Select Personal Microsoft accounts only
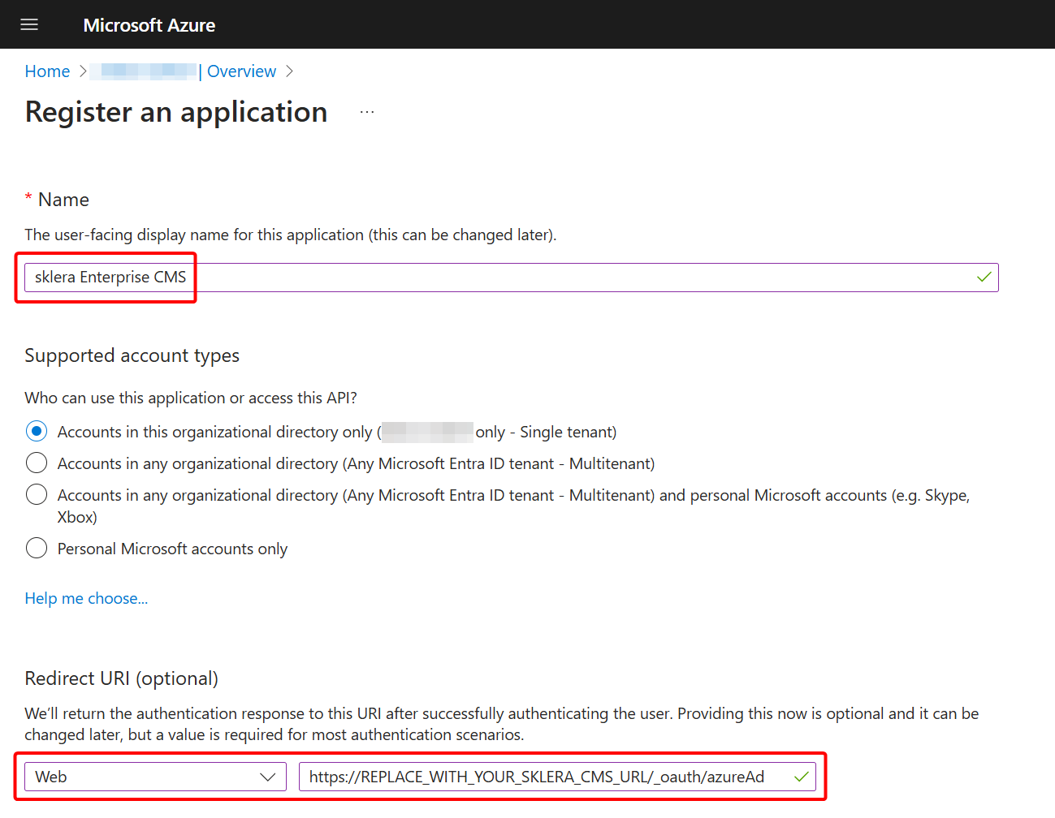 [x=37, y=548]
